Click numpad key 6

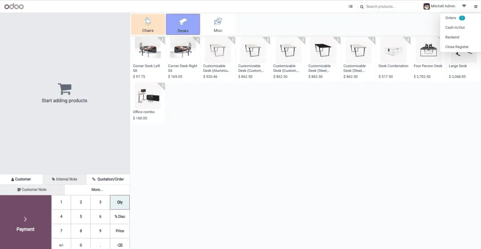click(100, 217)
